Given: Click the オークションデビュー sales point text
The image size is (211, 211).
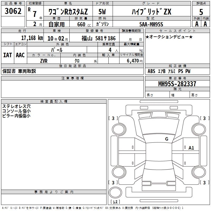Looking at the screenshot, I should [x=169, y=37].
